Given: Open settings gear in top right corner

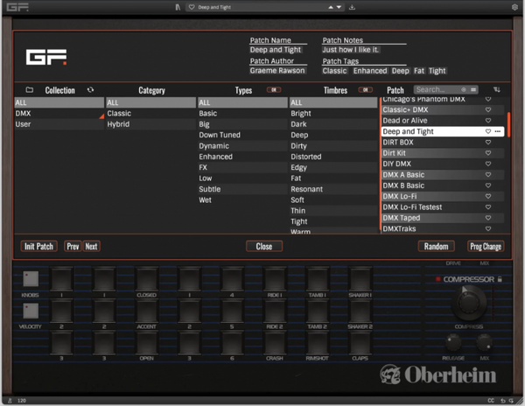Looking at the screenshot, I should coord(515,7).
